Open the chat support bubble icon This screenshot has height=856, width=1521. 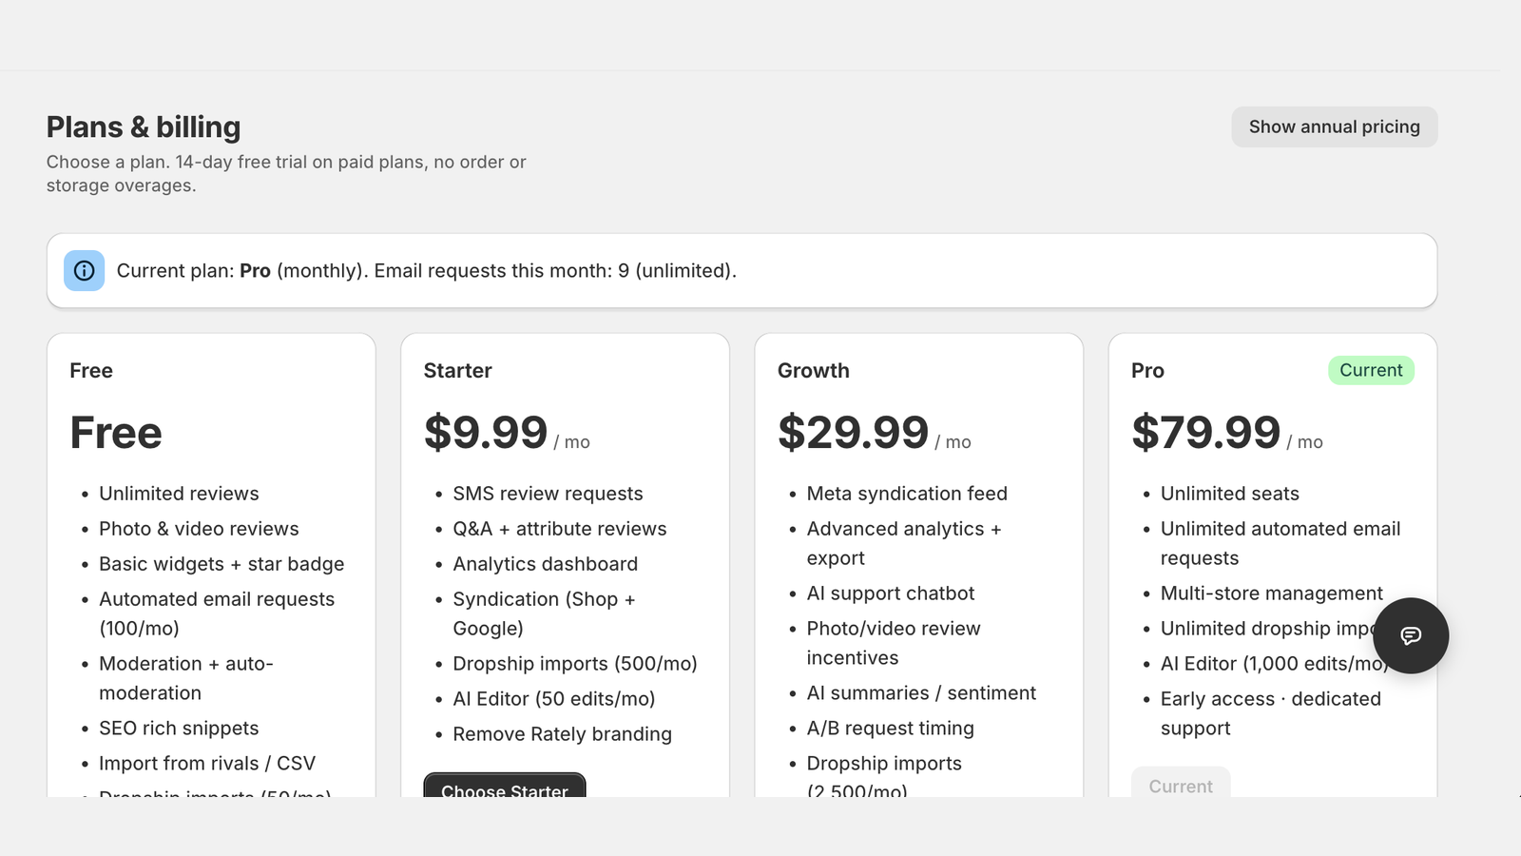[1411, 635]
